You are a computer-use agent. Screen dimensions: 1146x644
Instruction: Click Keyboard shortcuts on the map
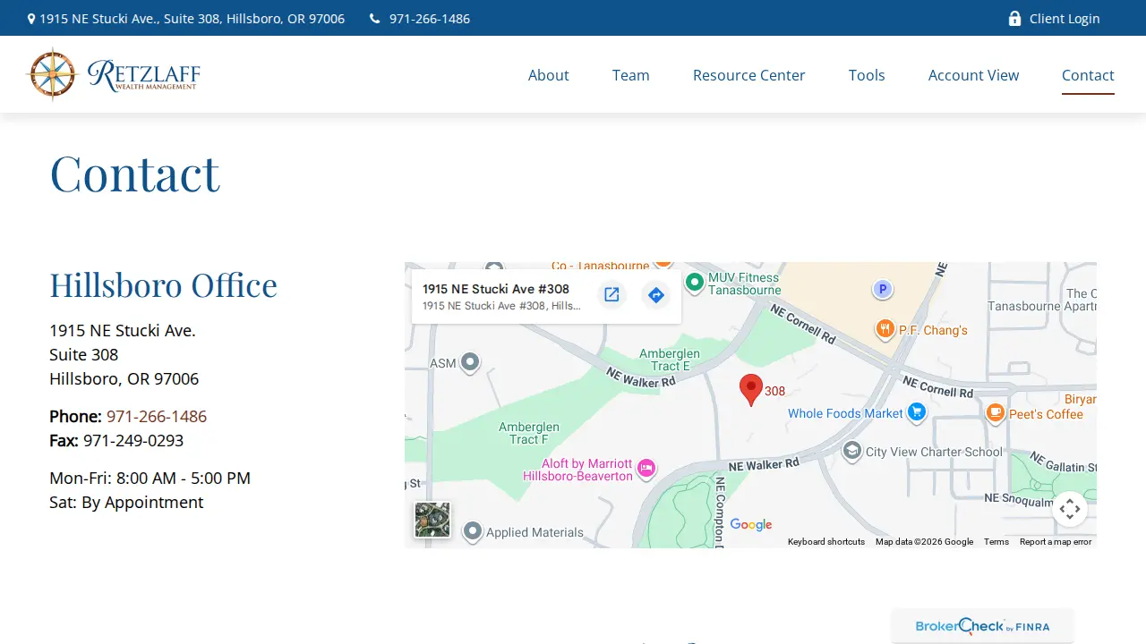(826, 542)
